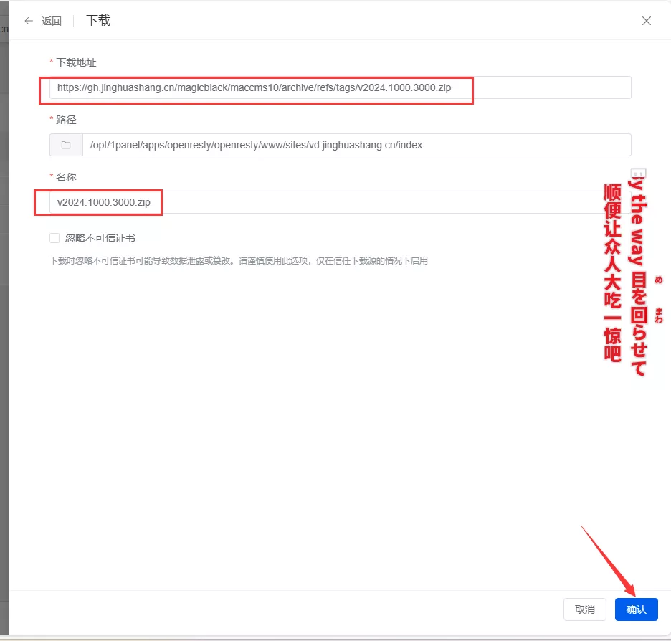Click the 忽略不可信证书 label text

(x=100, y=238)
